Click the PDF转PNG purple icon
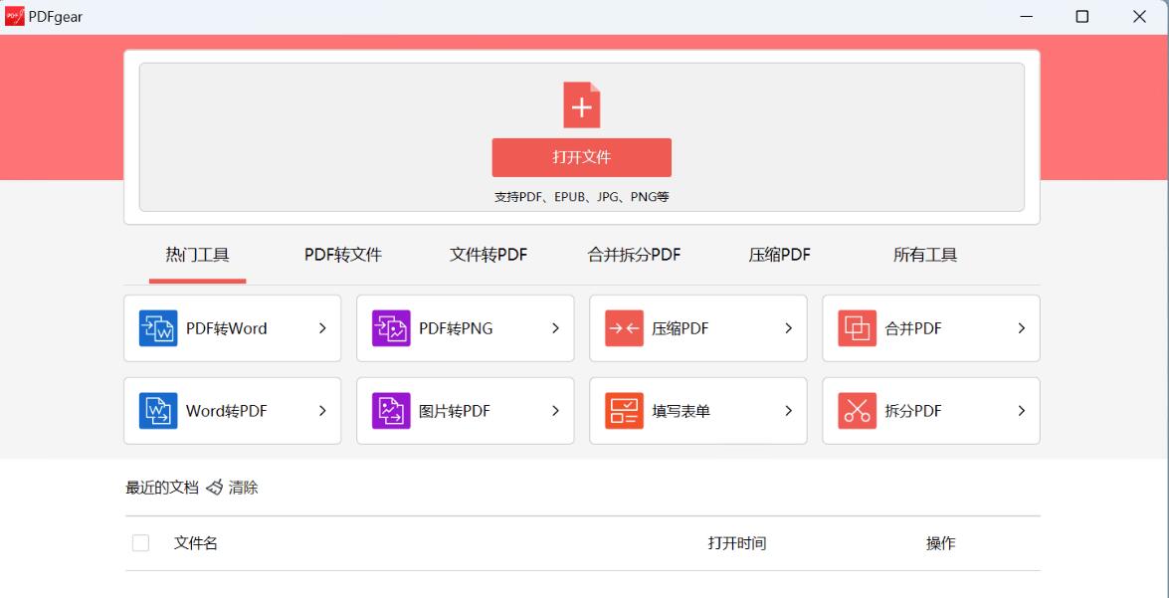Screen dimensions: 1169x598 click(391, 328)
